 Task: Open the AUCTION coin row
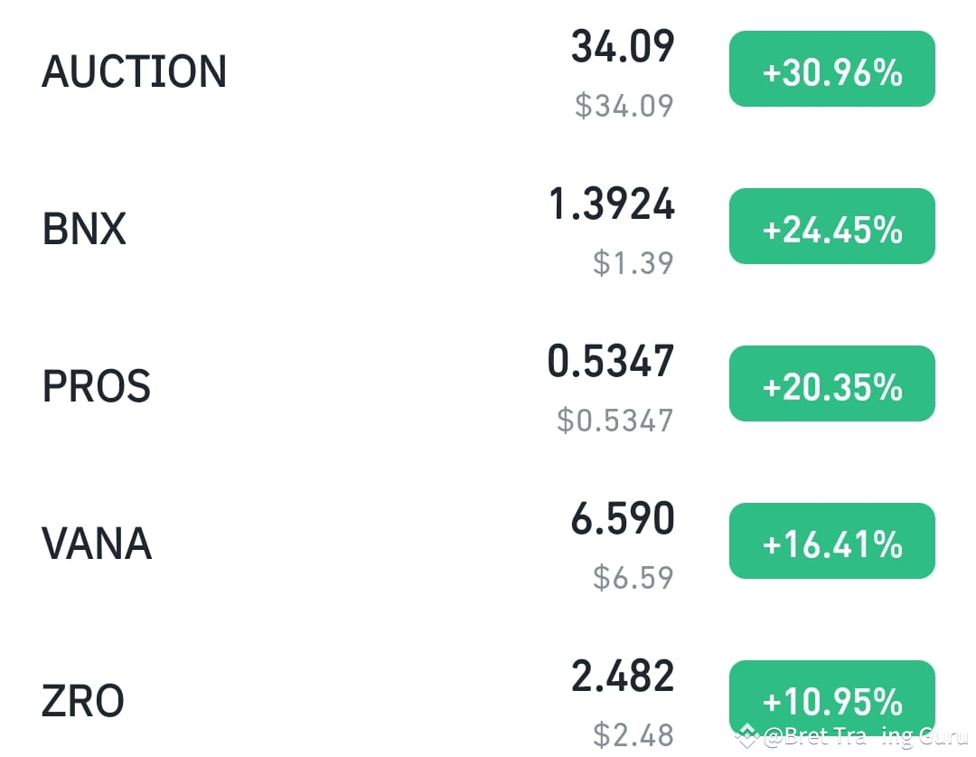click(x=134, y=71)
